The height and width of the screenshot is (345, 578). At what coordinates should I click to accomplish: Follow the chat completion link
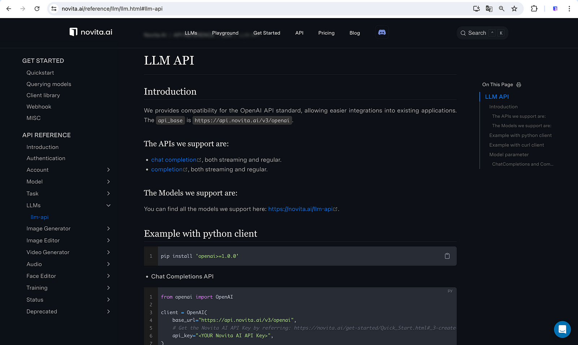(174, 160)
